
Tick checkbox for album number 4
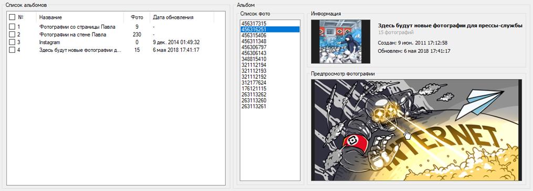(12, 50)
